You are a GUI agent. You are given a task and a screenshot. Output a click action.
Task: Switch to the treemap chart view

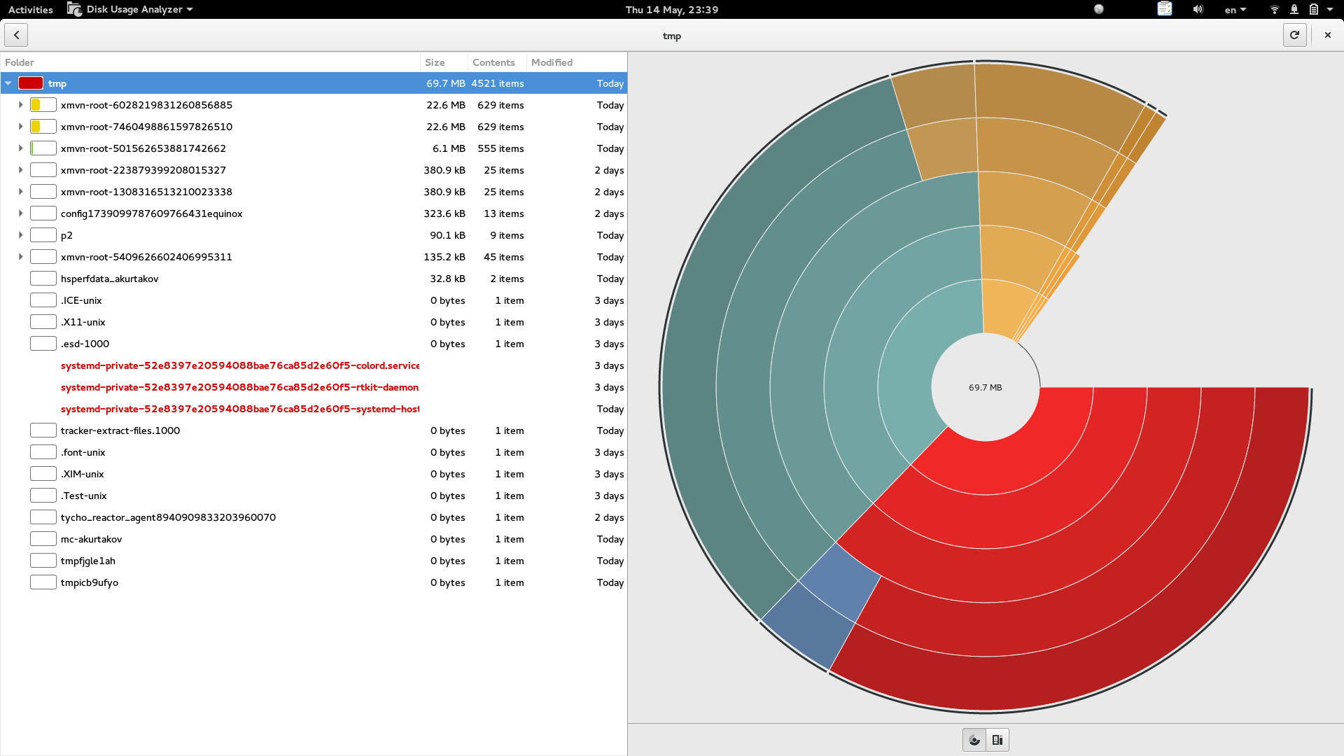coord(997,740)
